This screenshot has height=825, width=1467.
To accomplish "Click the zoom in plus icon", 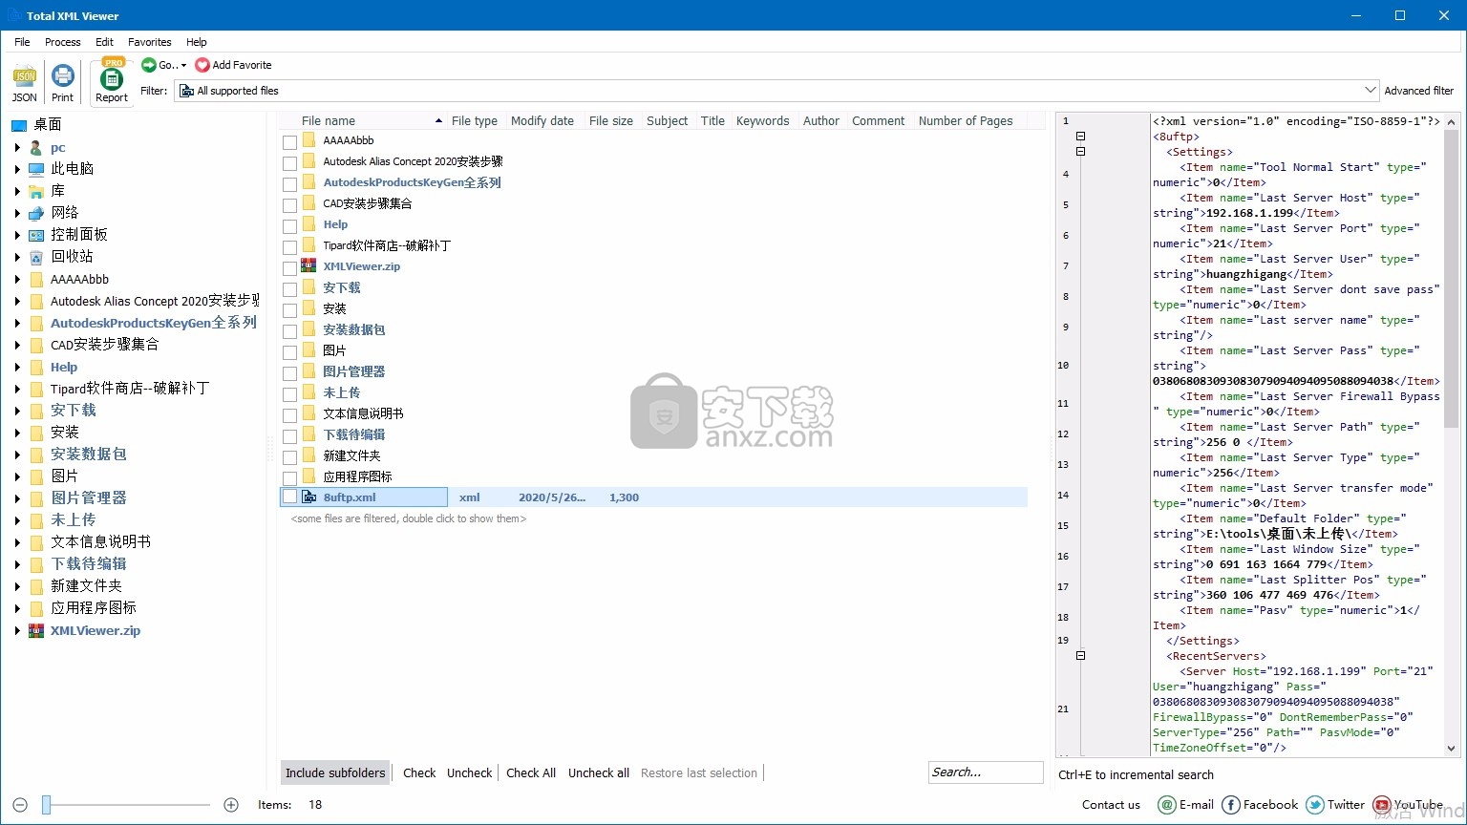I will point(231,805).
